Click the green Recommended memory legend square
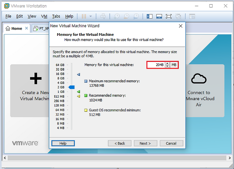The width and height of the screenshot is (234, 169). (86, 95)
